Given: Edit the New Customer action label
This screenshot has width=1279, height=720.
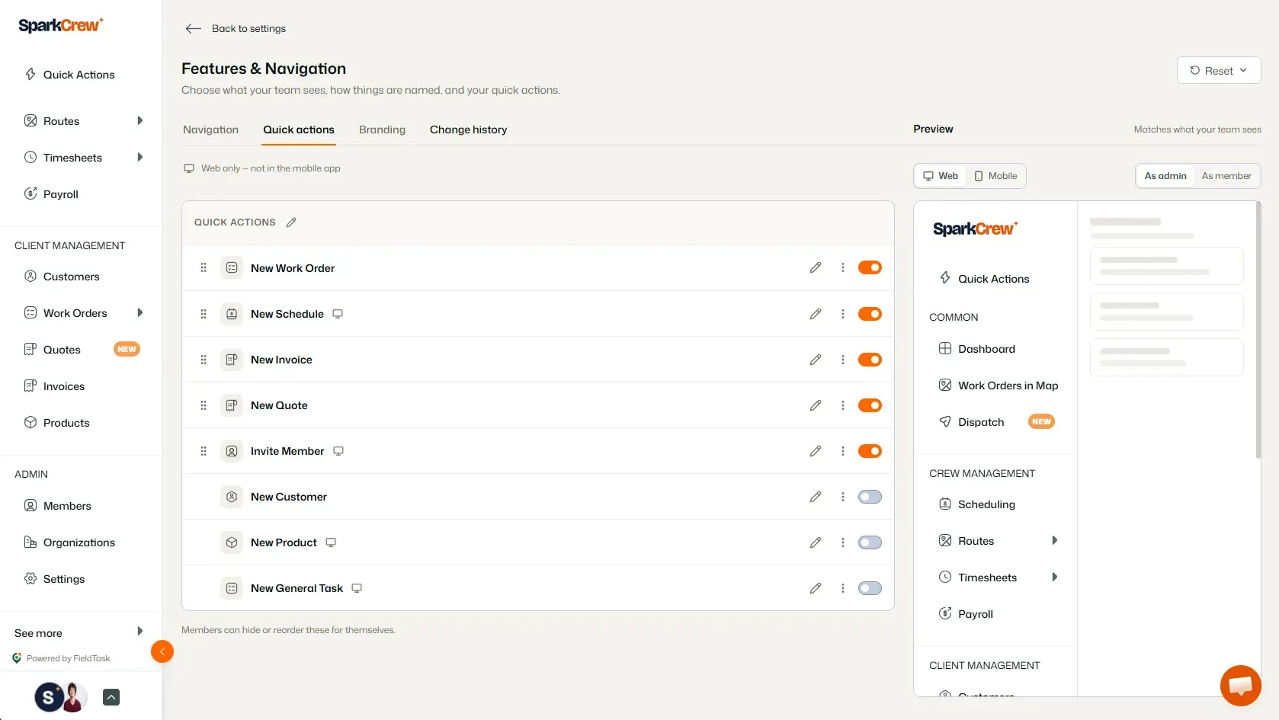Looking at the screenshot, I should click(816, 497).
